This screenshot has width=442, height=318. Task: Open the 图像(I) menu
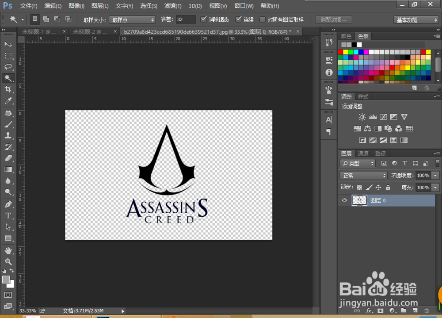pyautogui.click(x=76, y=6)
